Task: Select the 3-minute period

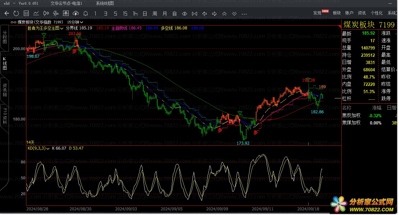Action: (105, 14)
